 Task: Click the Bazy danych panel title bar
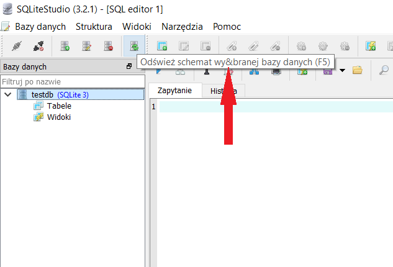(72, 66)
